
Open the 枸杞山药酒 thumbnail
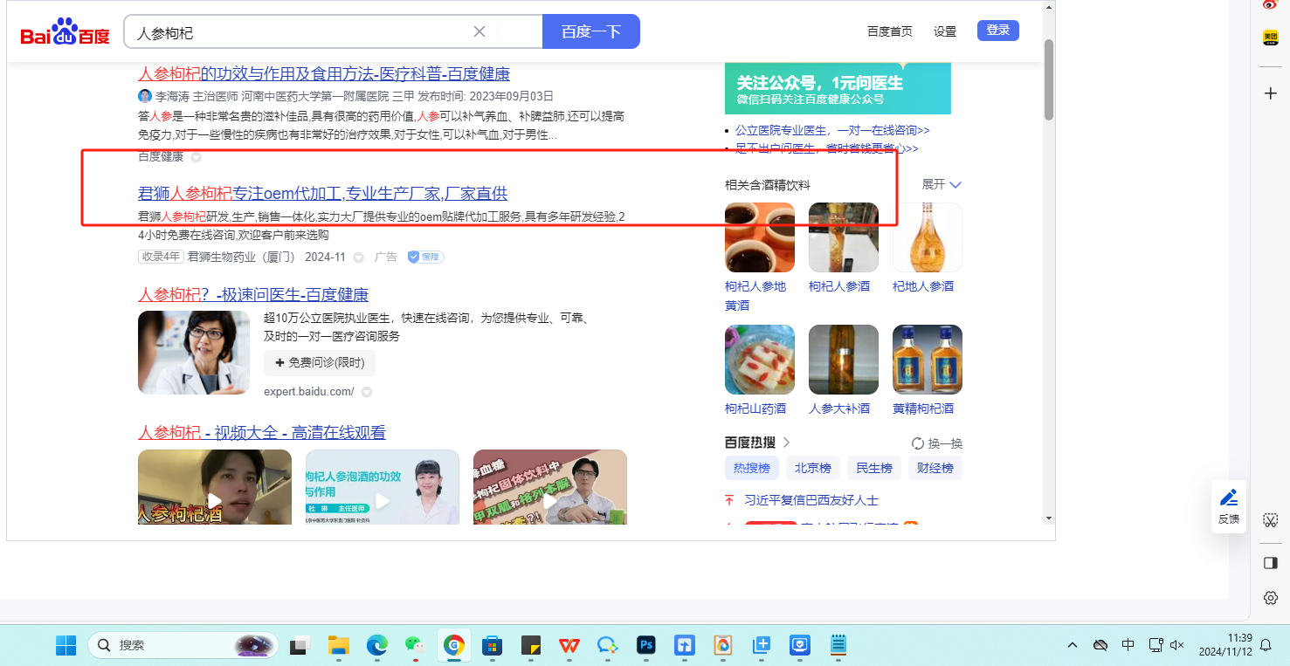760,360
